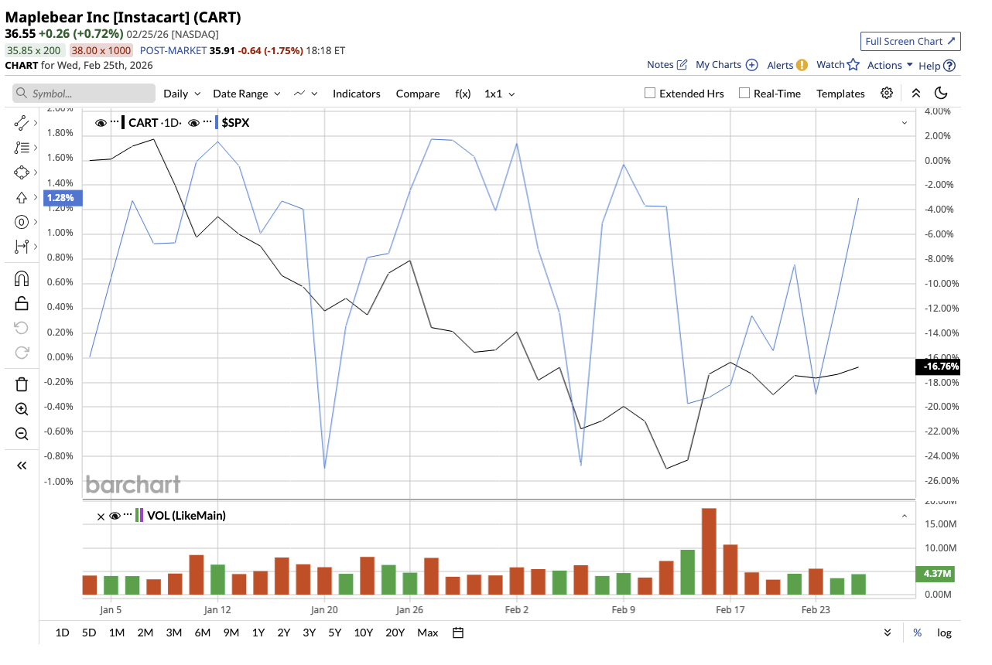Remove the VOL indicator with the X
This screenshot has width=992, height=665.
click(x=101, y=516)
